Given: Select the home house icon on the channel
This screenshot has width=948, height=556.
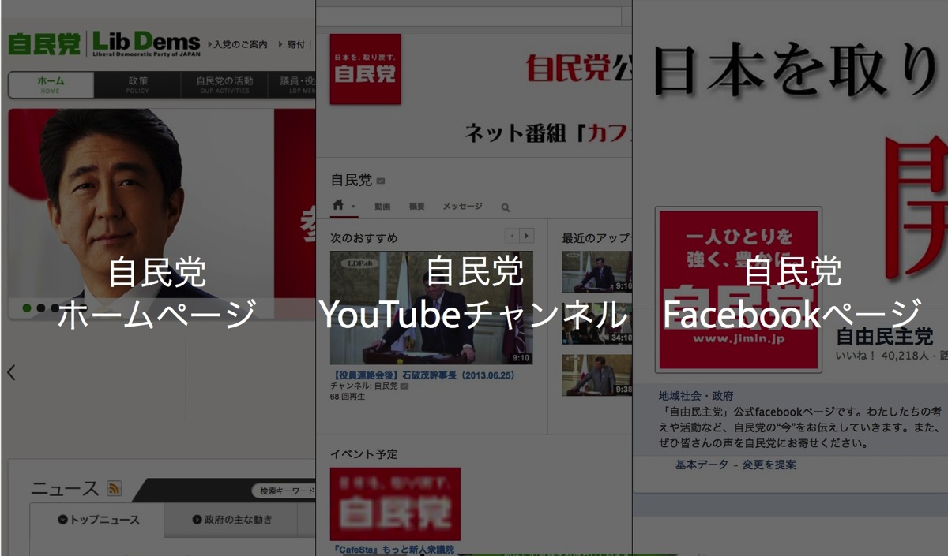Looking at the screenshot, I should click(338, 205).
